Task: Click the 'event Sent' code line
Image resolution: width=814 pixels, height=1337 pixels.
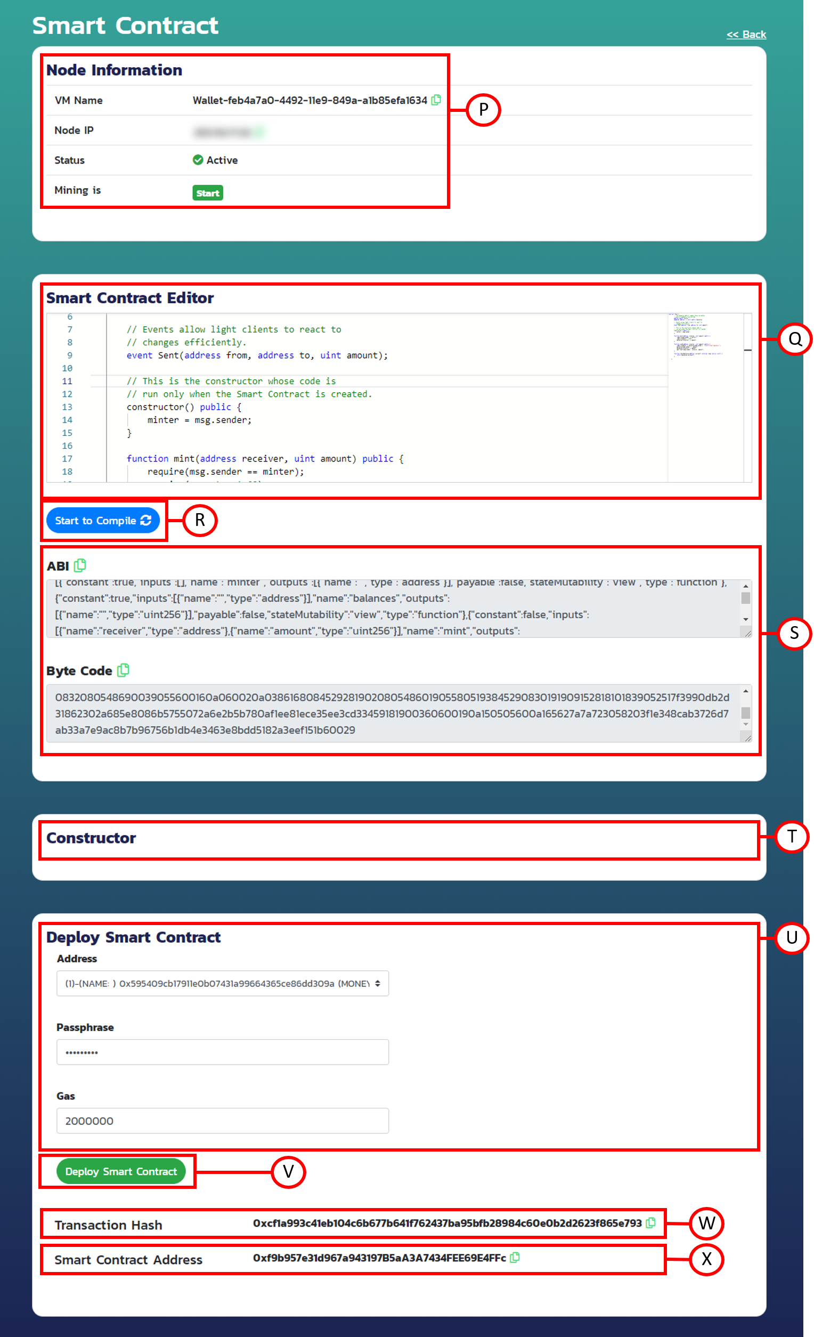Action: (x=257, y=355)
